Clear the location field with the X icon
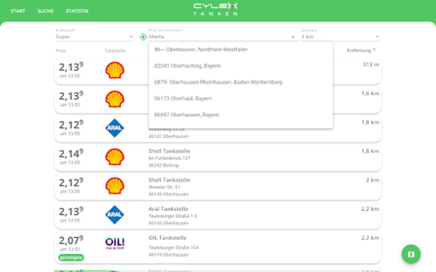This screenshot has height=272, width=436. point(293,37)
